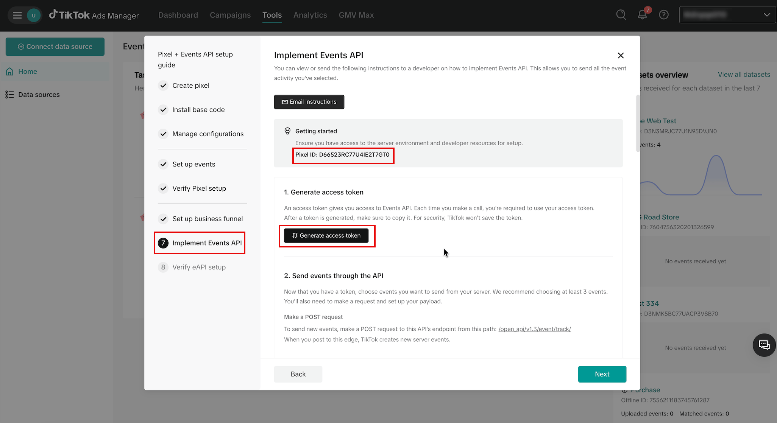Click checkmark icon next to Verify Pixel setup

[x=163, y=188]
